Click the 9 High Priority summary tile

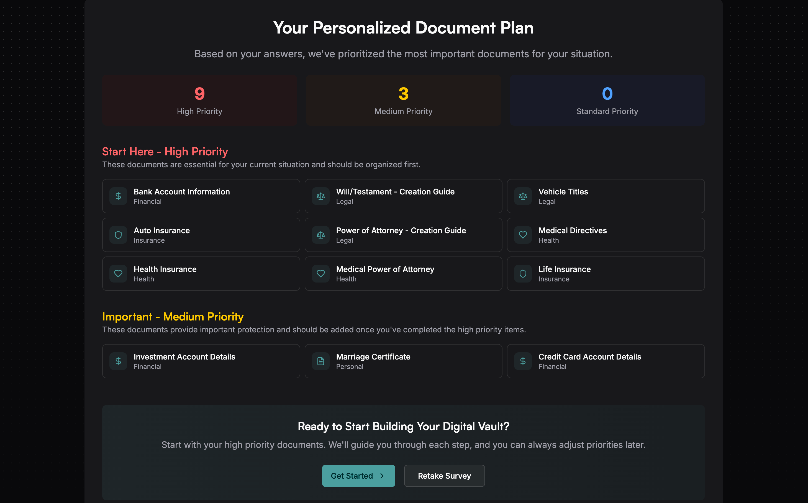(x=200, y=100)
